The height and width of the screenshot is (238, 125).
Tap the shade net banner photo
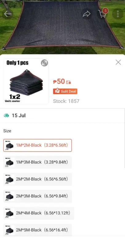pyautogui.click(x=62, y=27)
